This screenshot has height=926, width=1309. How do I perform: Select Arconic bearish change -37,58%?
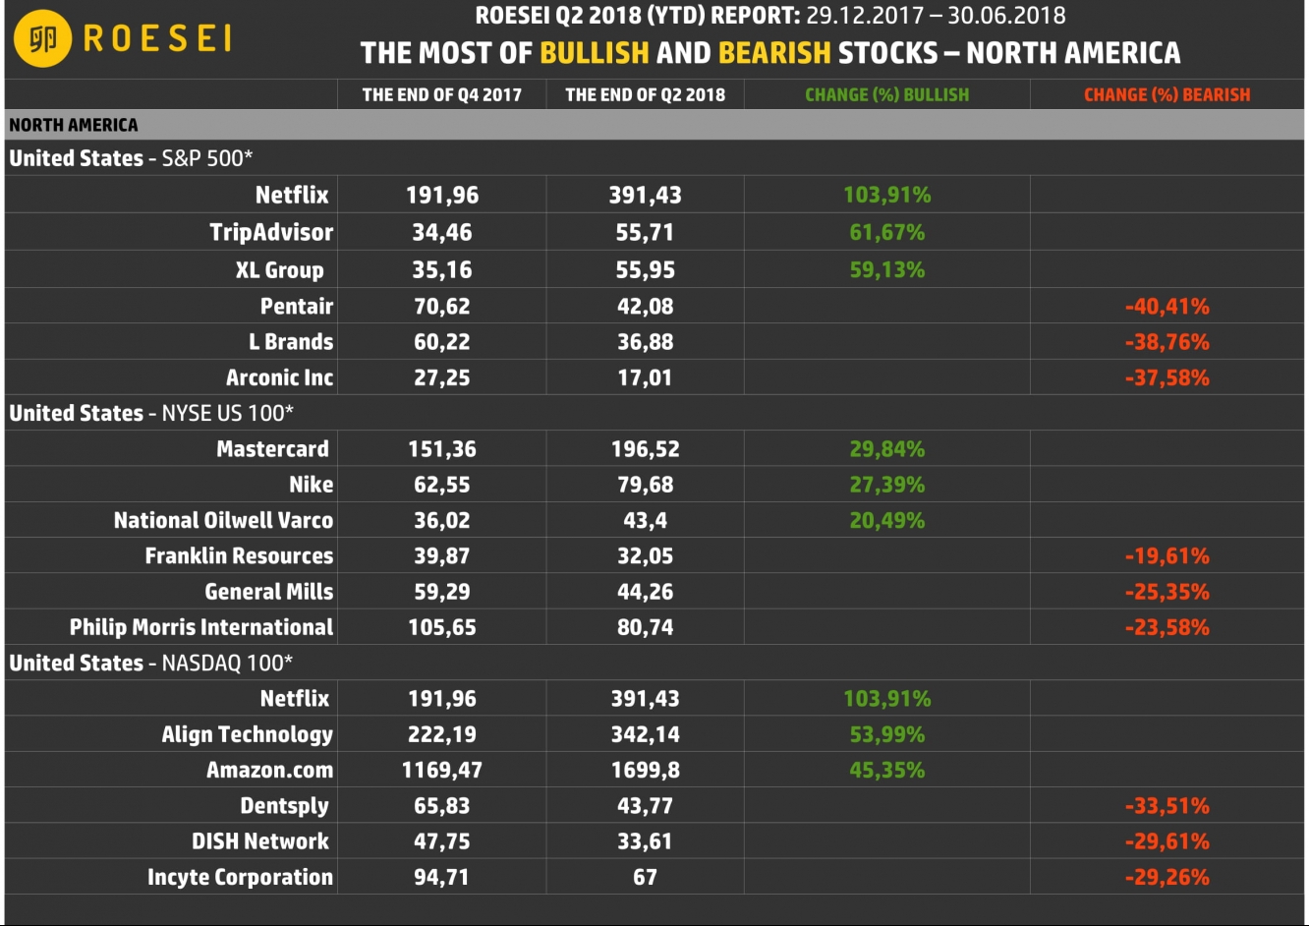coord(1167,377)
